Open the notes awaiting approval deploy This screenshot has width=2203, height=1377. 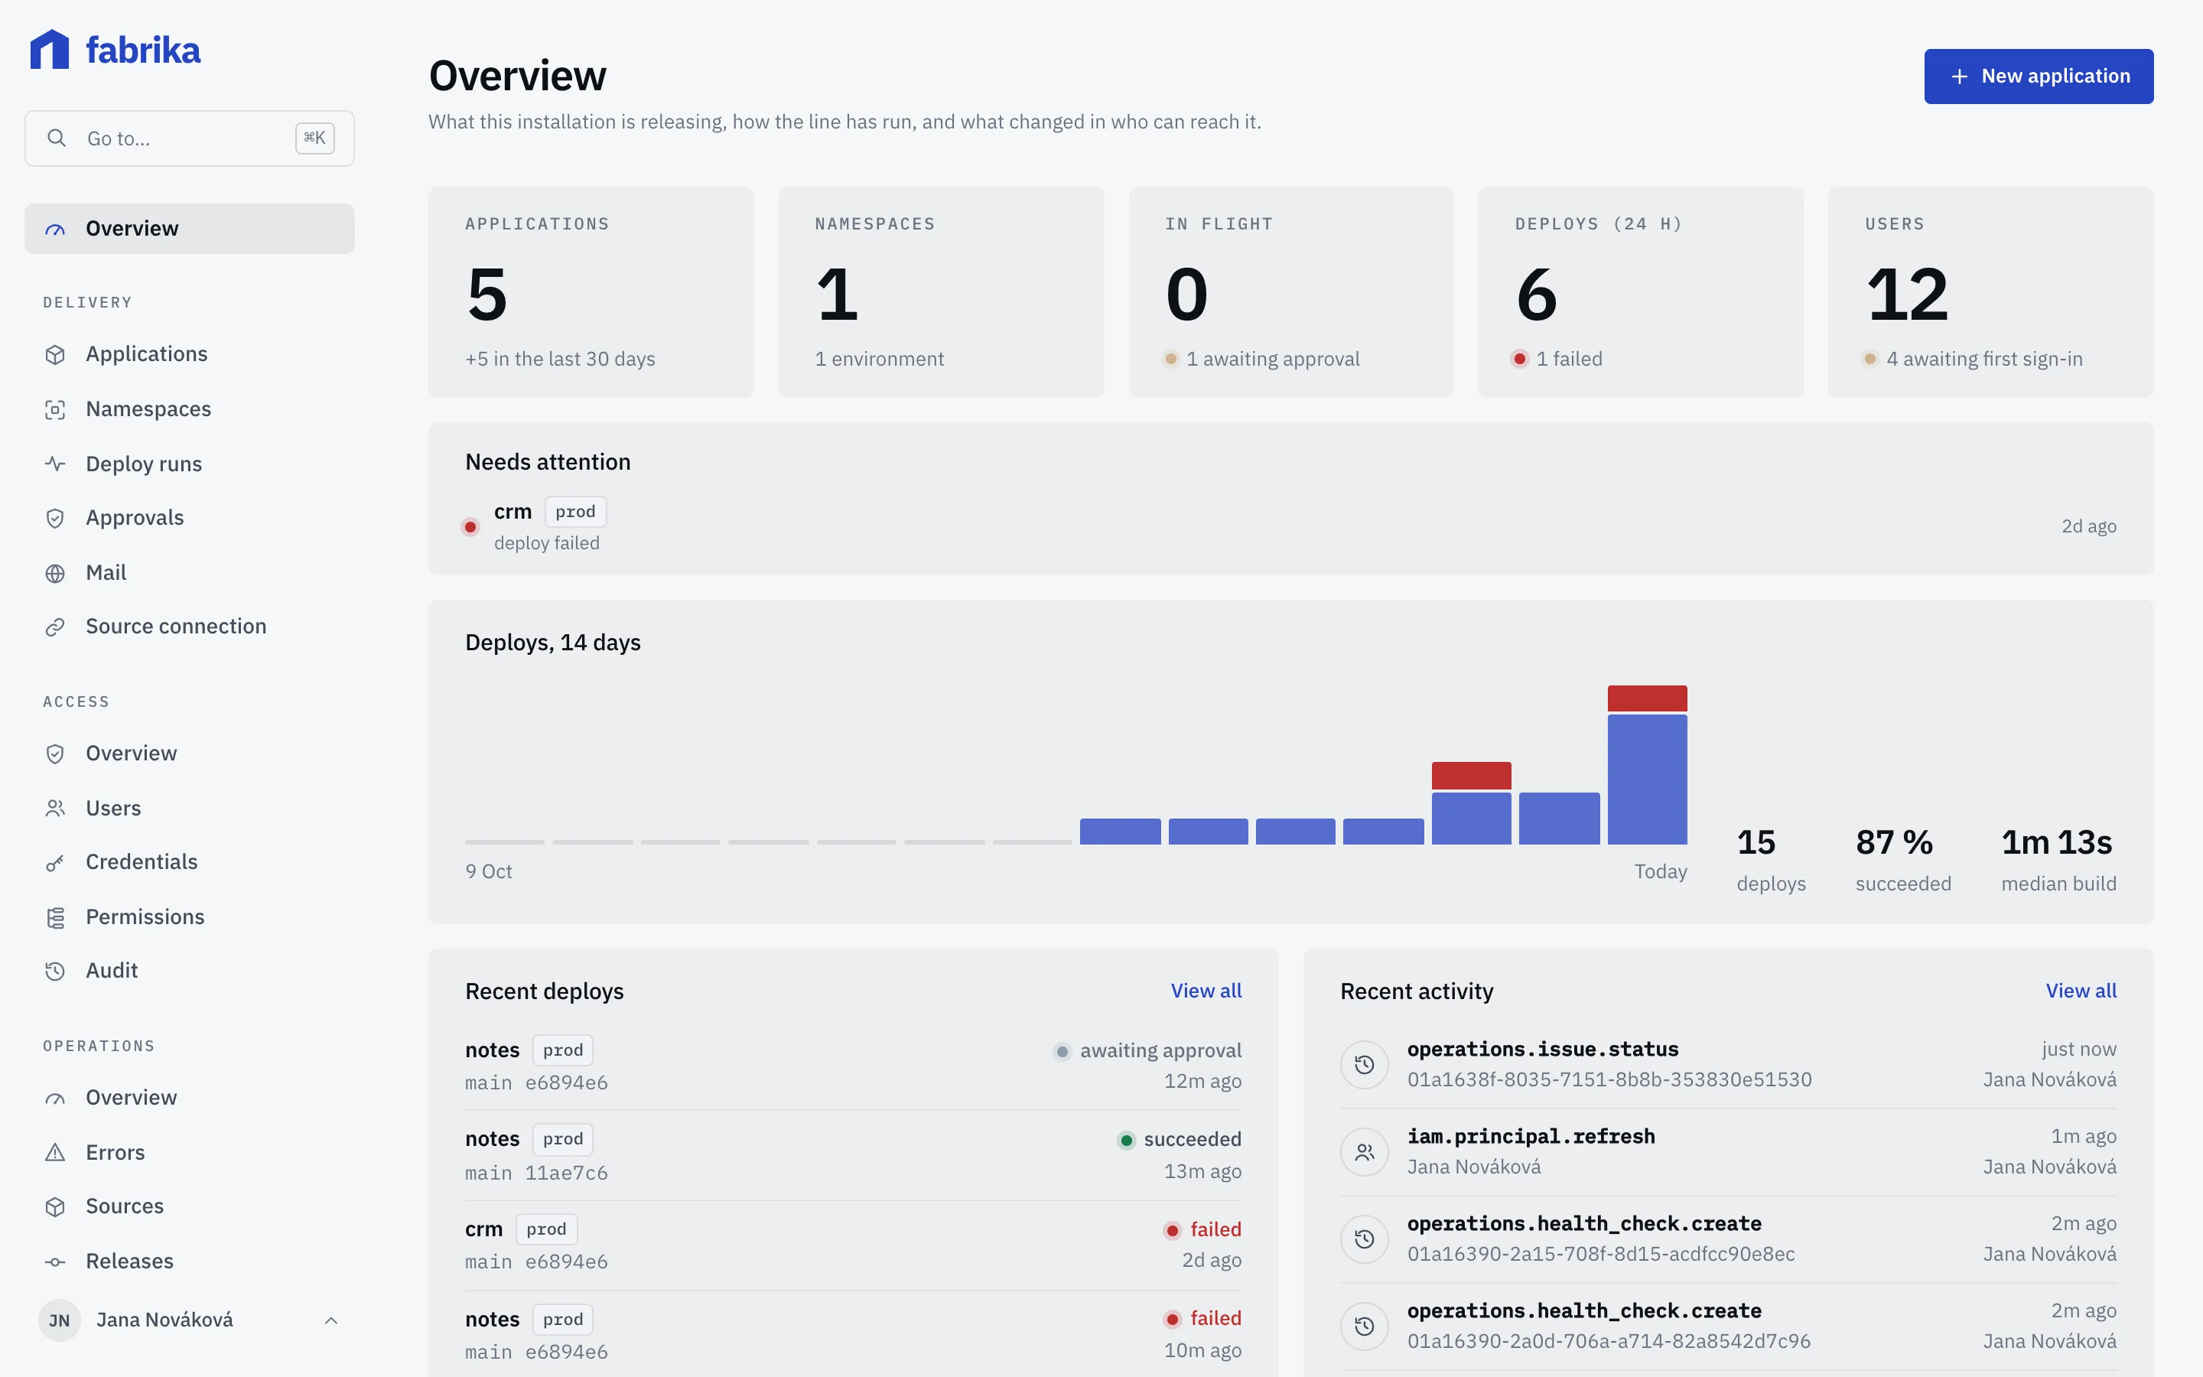pos(853,1066)
